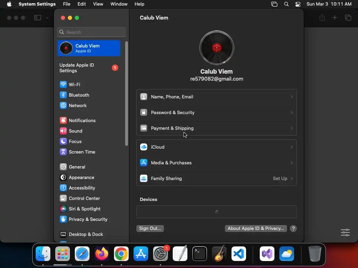Click Stage Manager icon in menu bar
The height and width of the screenshot is (268, 358).
tap(274, 4)
